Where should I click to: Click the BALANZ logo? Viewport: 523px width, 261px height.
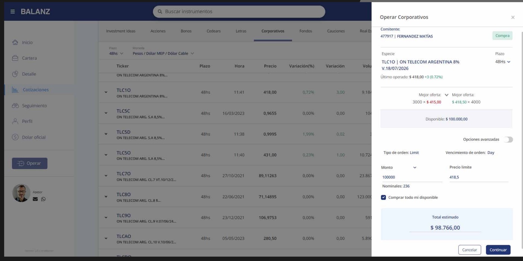point(35,12)
